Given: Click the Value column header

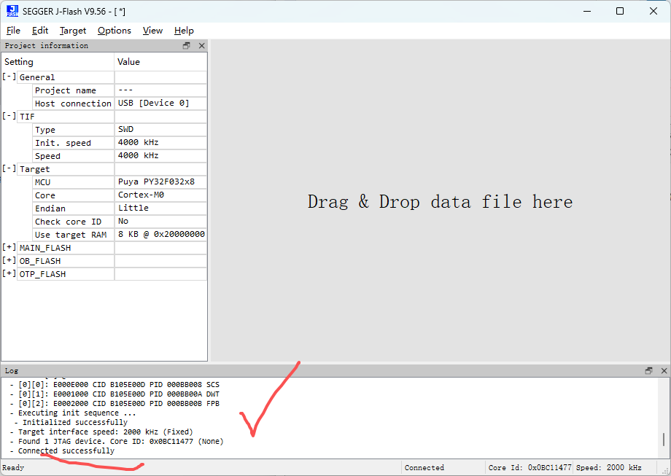Looking at the screenshot, I should (x=161, y=61).
